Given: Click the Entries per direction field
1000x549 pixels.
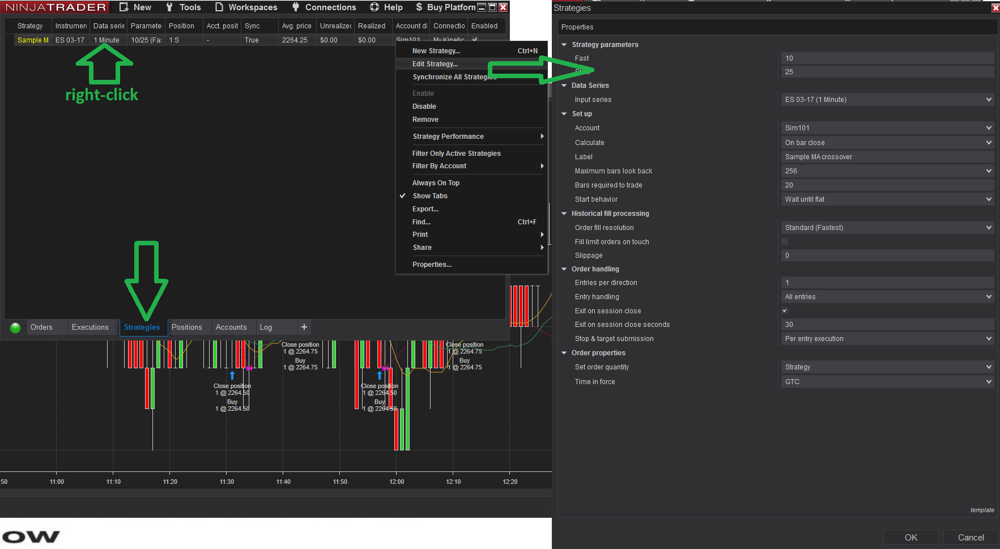Looking at the screenshot, I should (x=887, y=283).
